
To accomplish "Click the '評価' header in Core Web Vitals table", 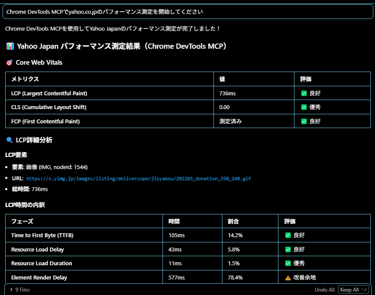I will 332,79.
